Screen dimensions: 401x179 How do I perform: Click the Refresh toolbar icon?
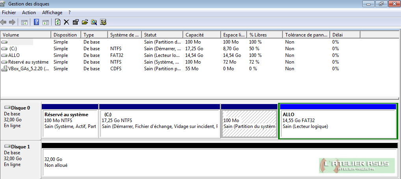[x=58, y=22]
